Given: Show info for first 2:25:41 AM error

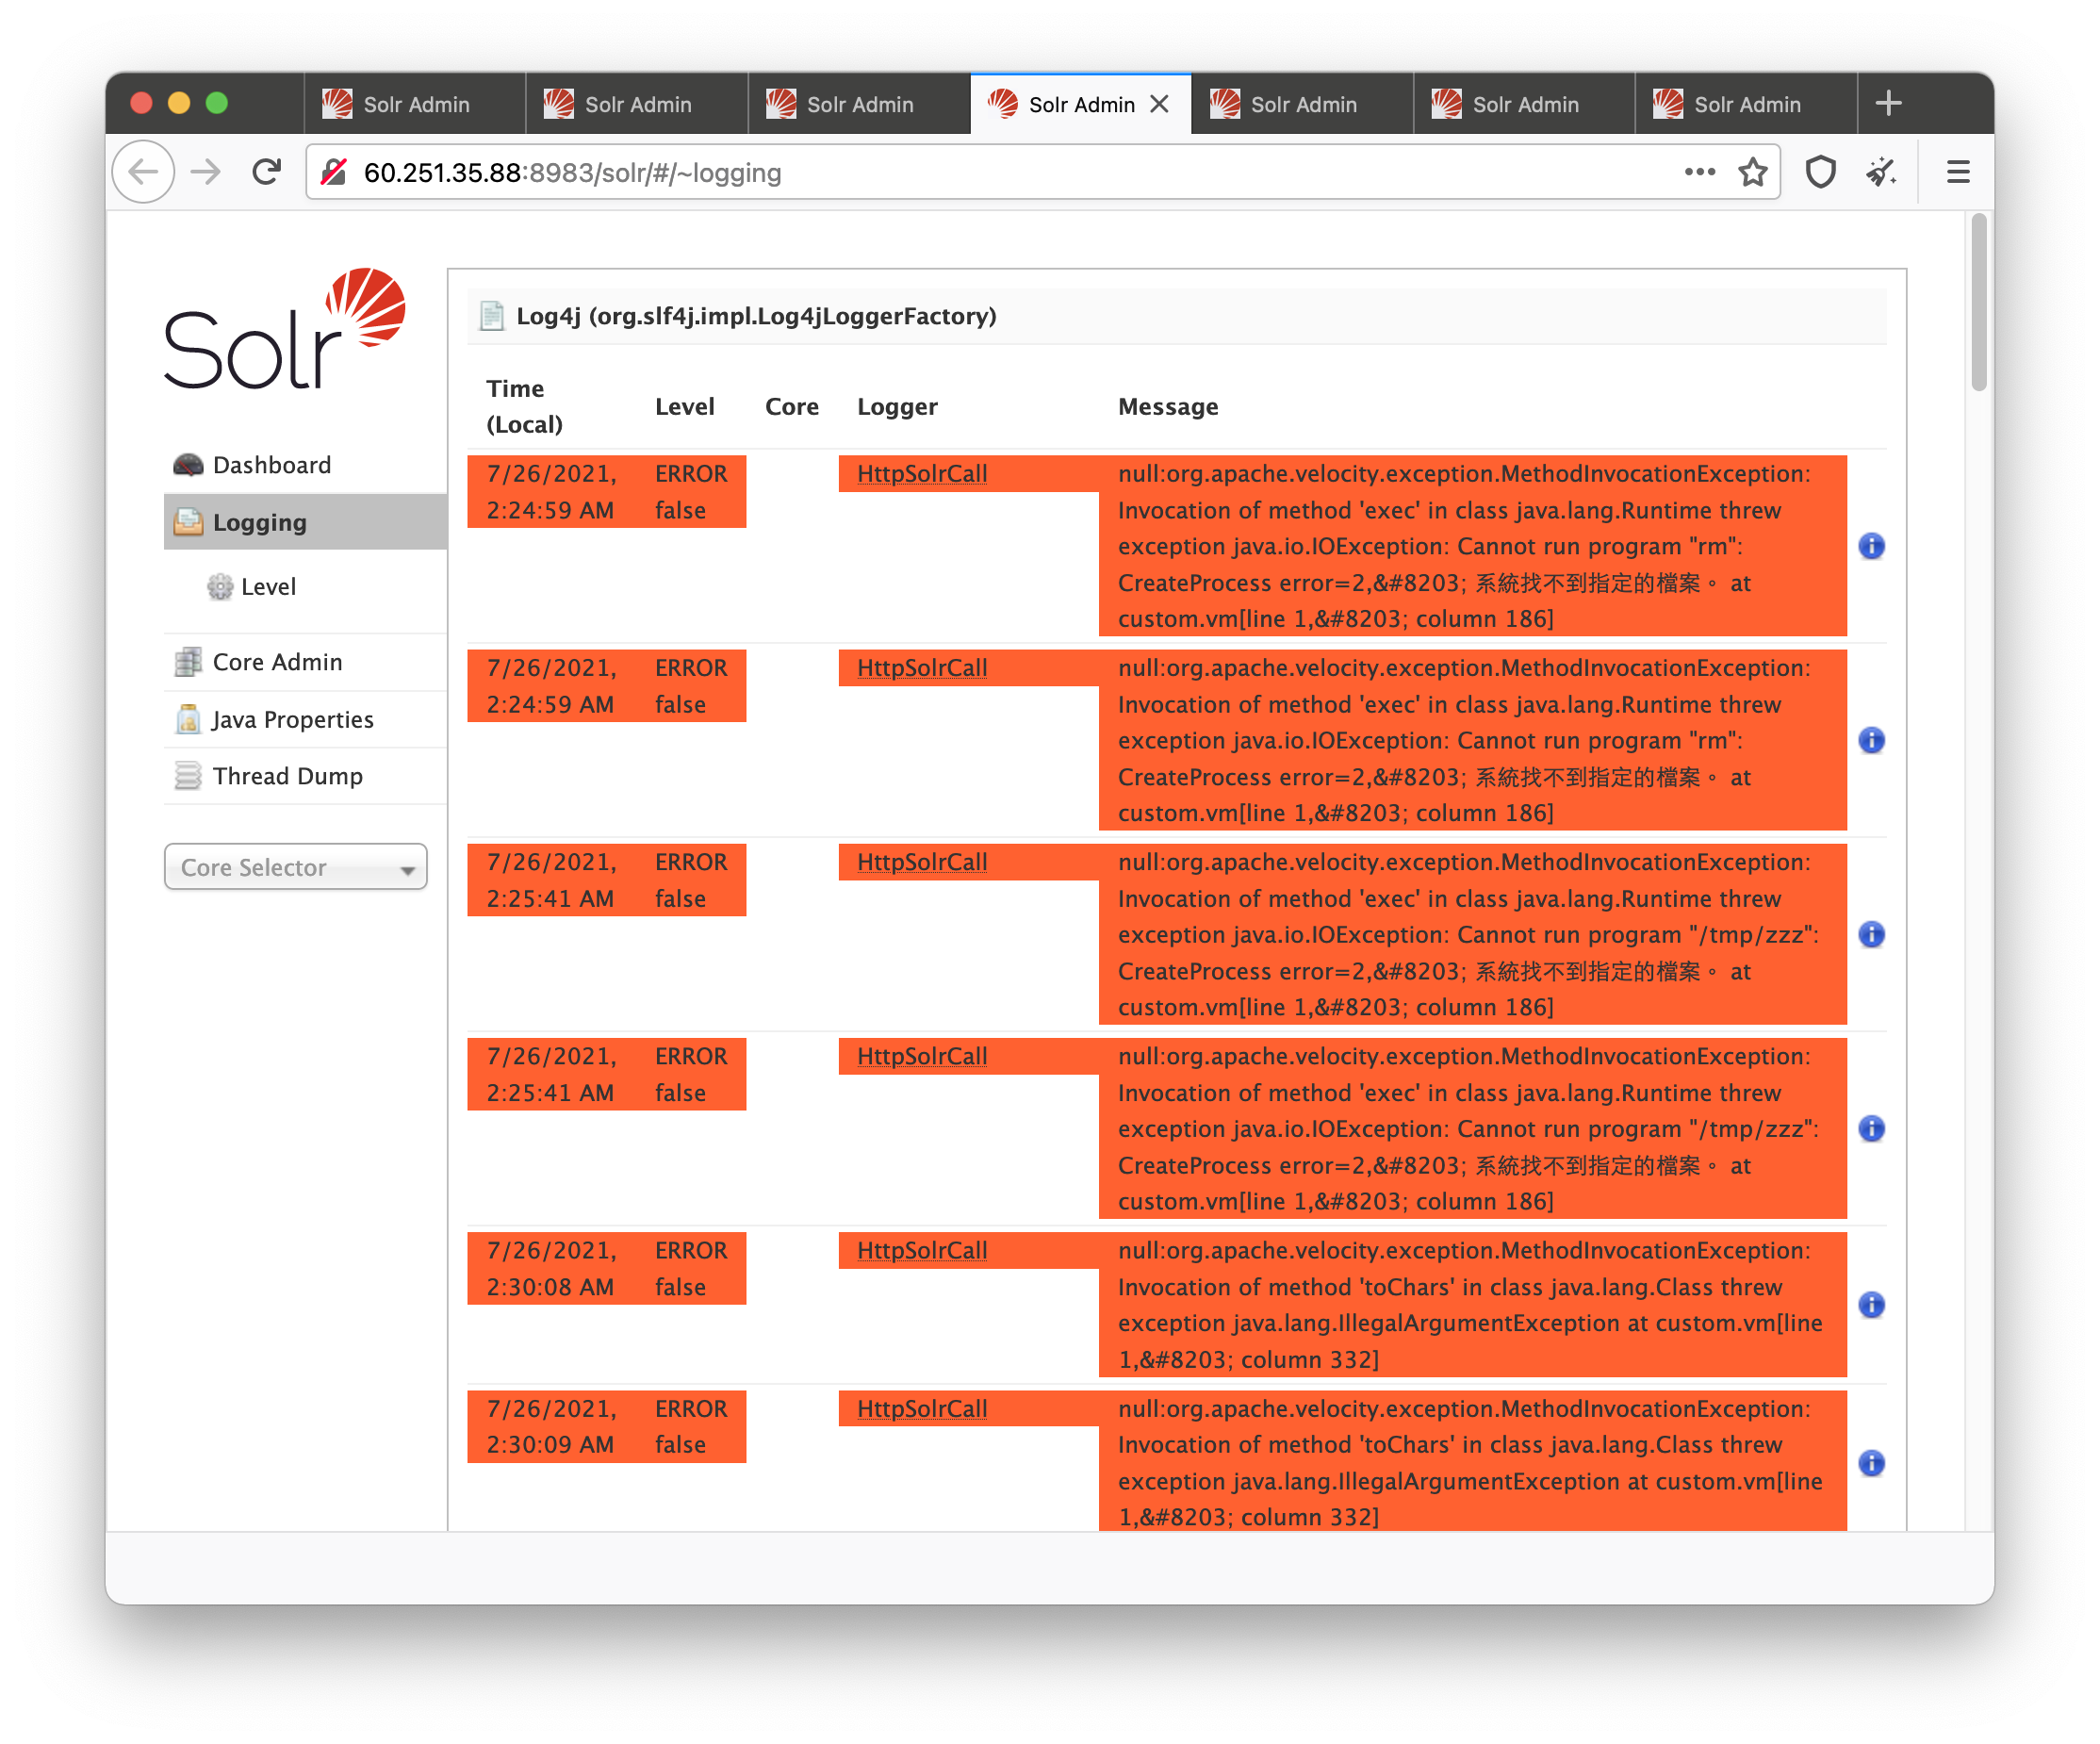Looking at the screenshot, I should [1871, 934].
